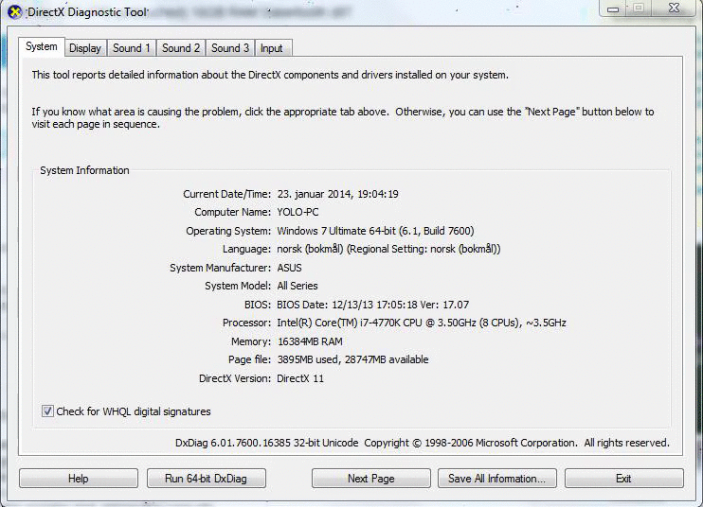The width and height of the screenshot is (703, 507).
Task: Click Save All Information button
Action: 497,479
